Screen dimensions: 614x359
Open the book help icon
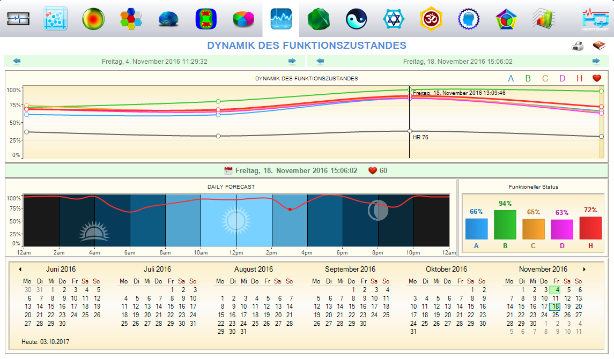click(599, 46)
